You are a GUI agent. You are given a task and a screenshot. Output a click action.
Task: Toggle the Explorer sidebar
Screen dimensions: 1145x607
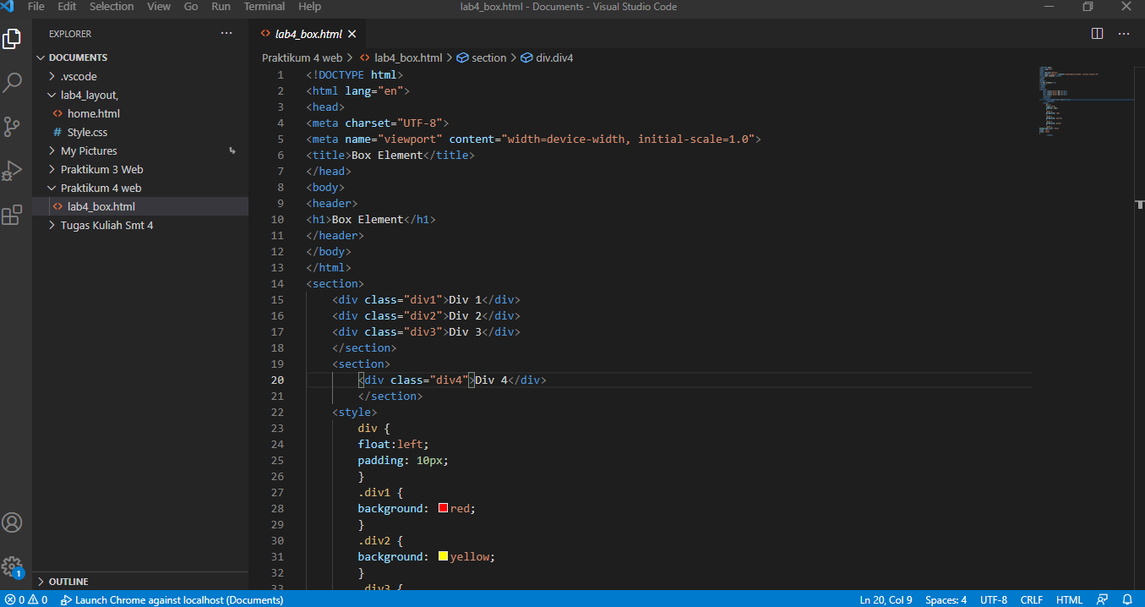(12, 38)
